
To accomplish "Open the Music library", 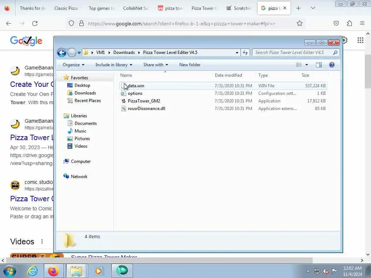I will (80, 131).
